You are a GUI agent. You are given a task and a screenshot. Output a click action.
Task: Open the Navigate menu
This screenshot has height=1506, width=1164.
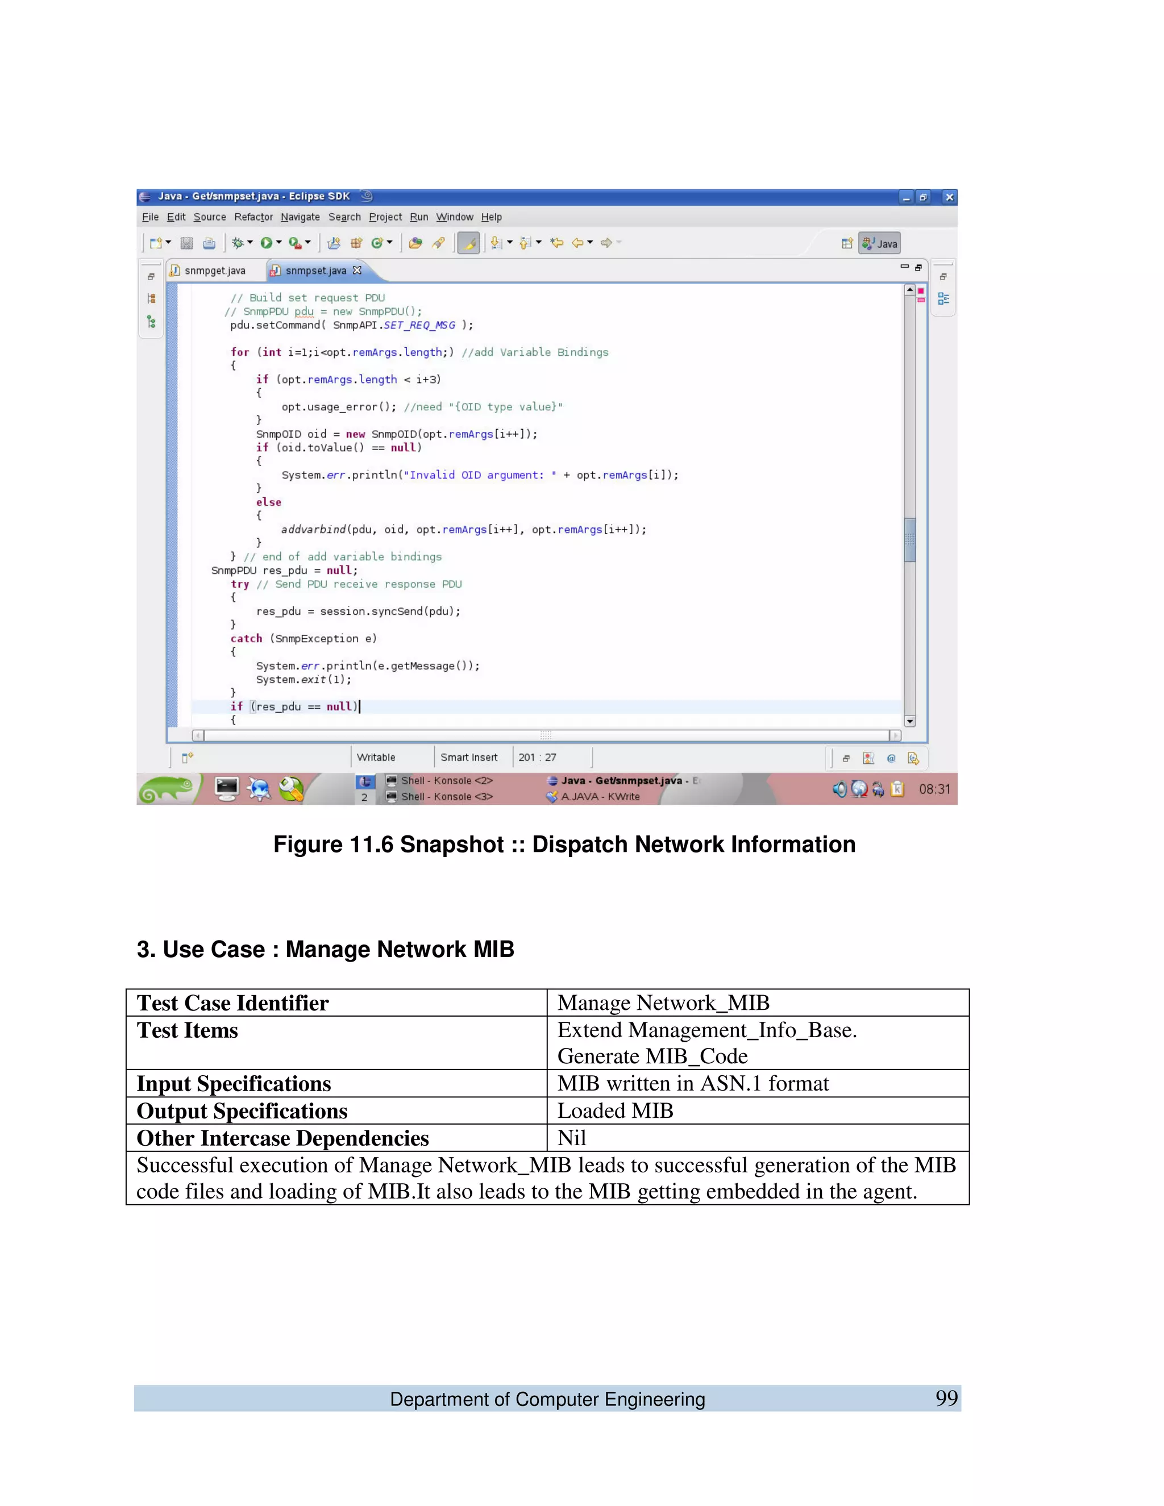coord(300,217)
